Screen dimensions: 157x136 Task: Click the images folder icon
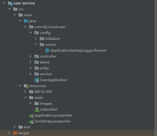pos(37,104)
